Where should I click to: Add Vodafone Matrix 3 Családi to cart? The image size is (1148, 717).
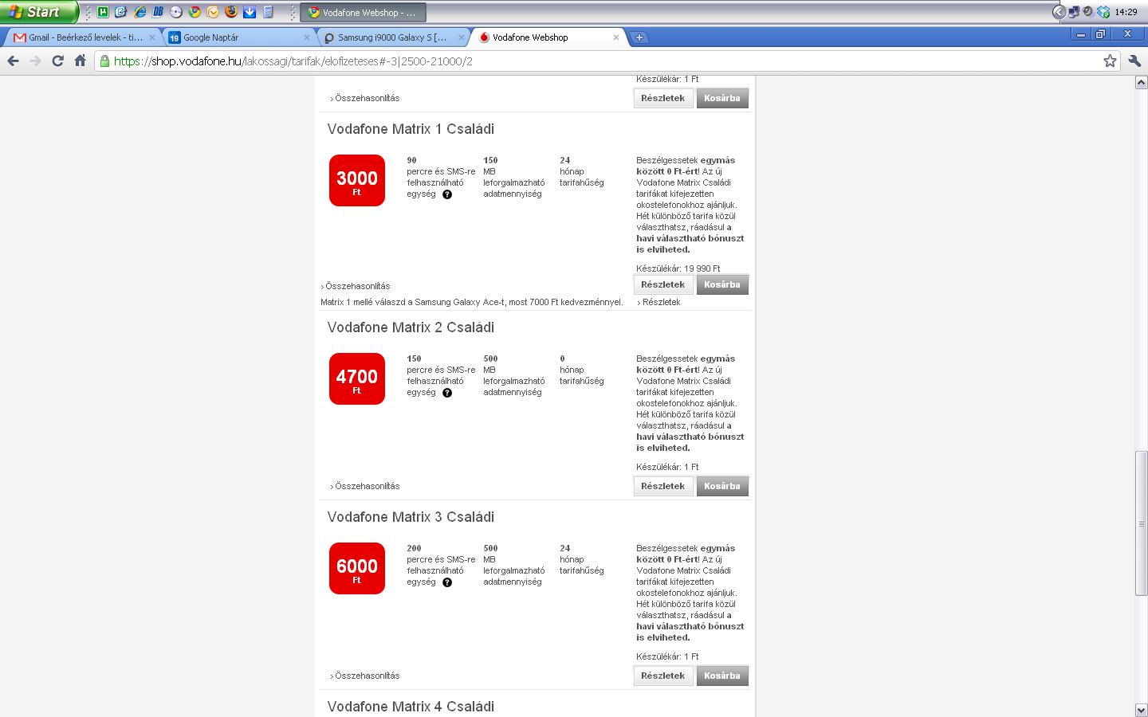(x=722, y=676)
